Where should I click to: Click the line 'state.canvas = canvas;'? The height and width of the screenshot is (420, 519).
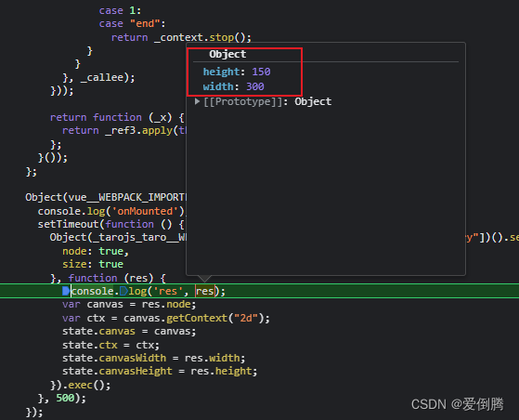[x=129, y=331]
